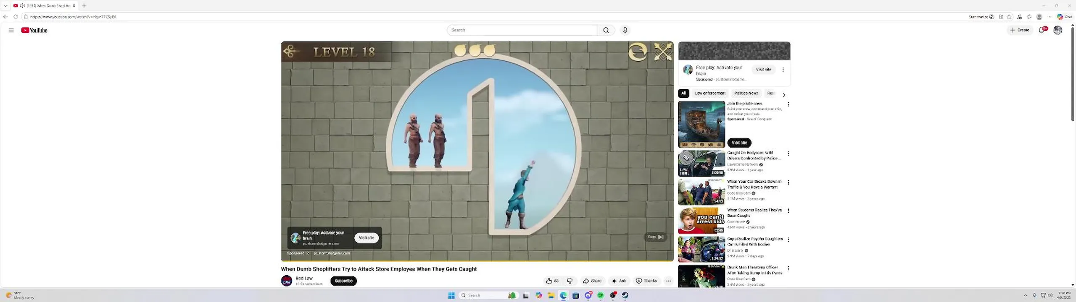
Task: Click the browser address bar URL
Action: click(x=73, y=17)
